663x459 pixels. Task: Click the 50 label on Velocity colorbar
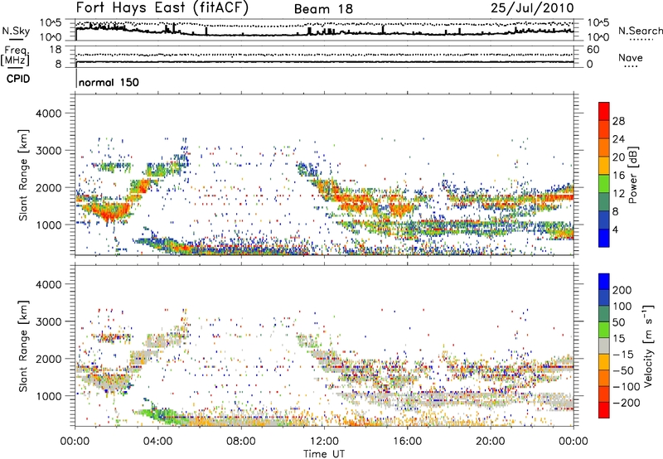[x=618, y=322]
